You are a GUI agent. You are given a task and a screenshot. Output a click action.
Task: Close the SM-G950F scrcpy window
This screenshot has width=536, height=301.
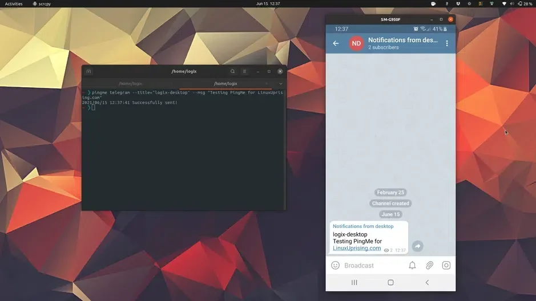click(450, 19)
